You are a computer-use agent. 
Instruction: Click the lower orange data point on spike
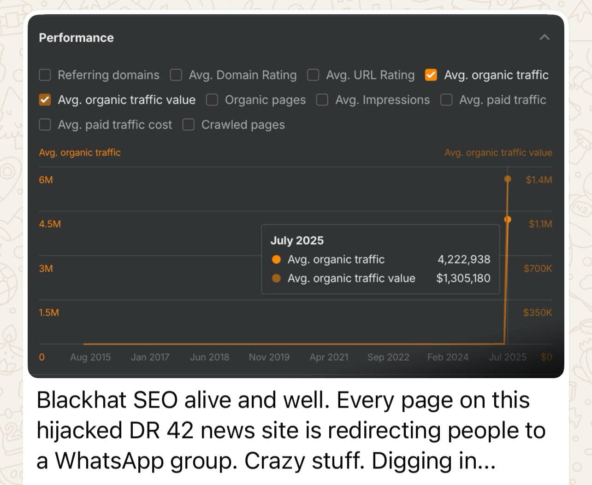(x=508, y=219)
